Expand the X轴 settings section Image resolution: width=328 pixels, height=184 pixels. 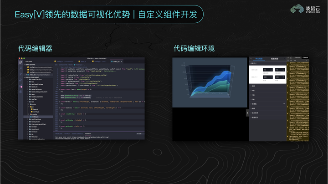click(268, 91)
